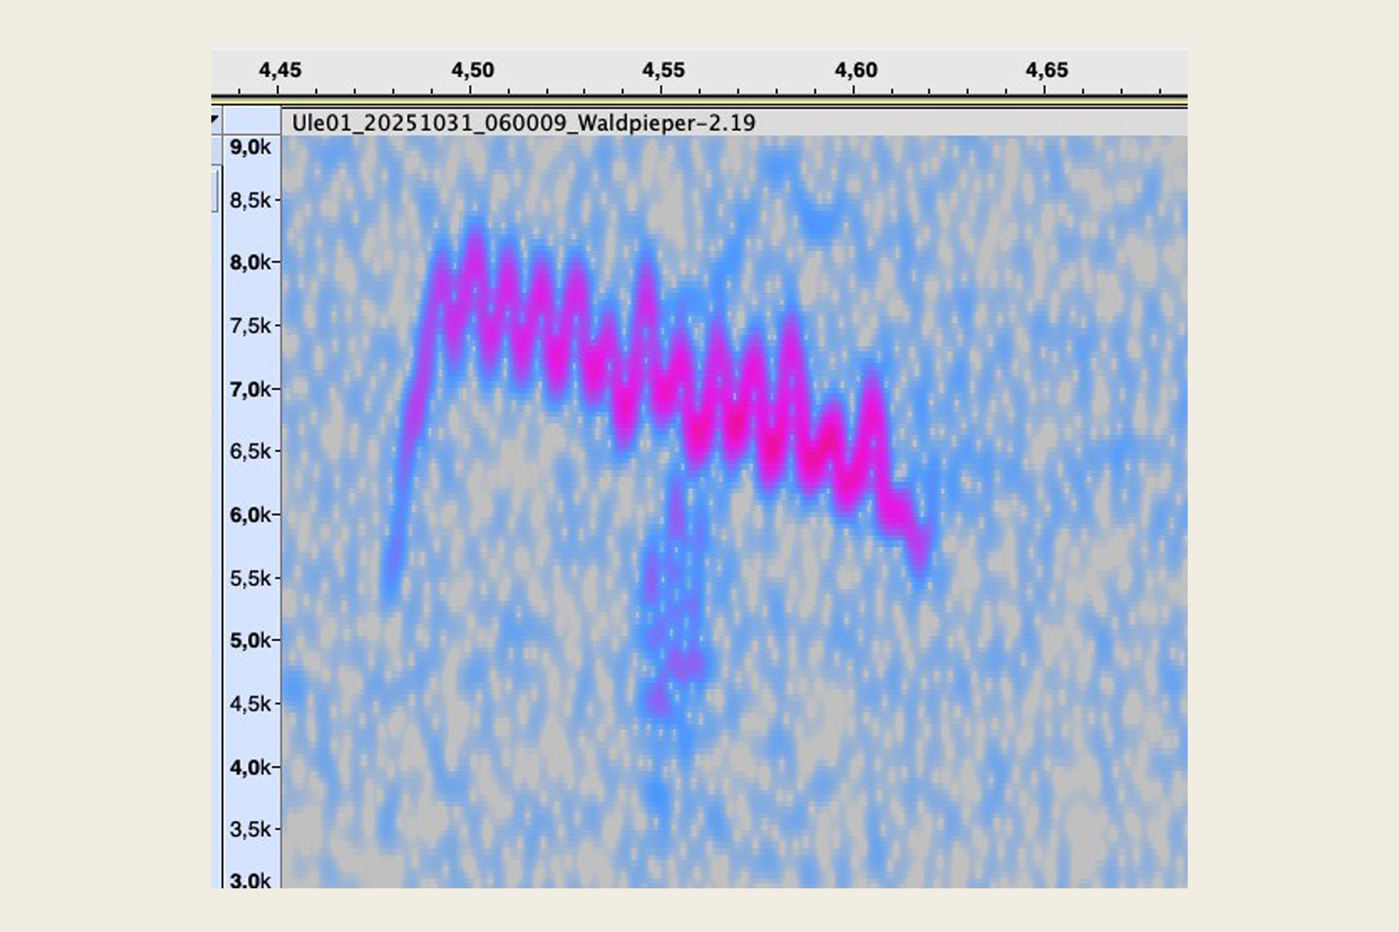This screenshot has width=1399, height=932.
Task: Click the 5,0k label on frequency scale
Action: [x=250, y=641]
